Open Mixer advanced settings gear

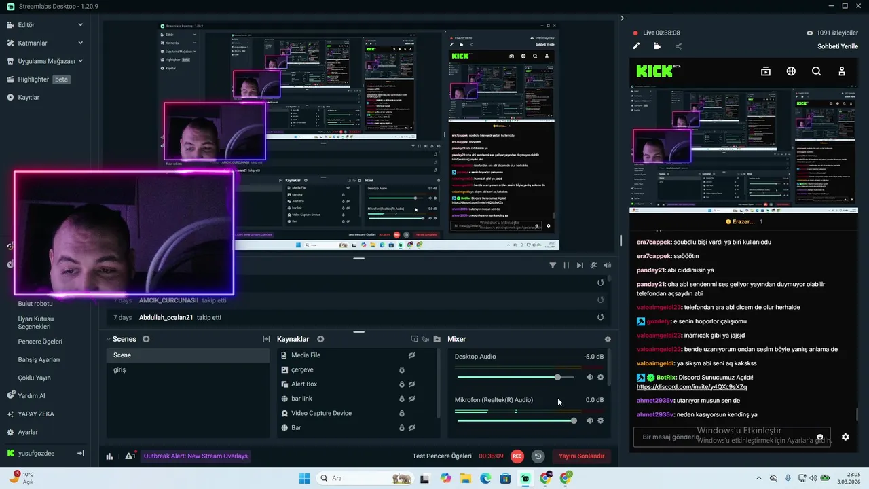[608, 339]
